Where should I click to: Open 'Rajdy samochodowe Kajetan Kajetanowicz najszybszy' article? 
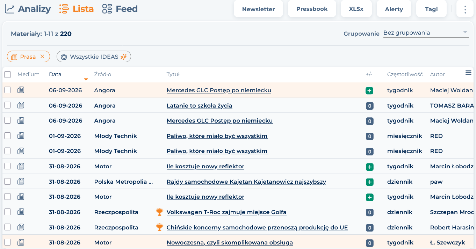click(x=246, y=182)
